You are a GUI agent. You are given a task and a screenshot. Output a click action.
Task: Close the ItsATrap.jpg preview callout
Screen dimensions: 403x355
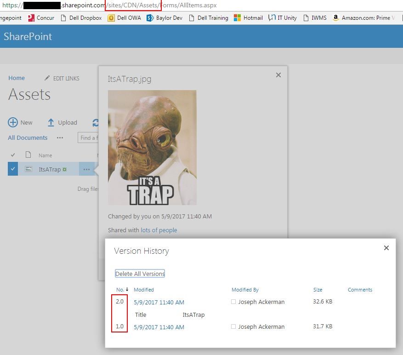point(278,75)
